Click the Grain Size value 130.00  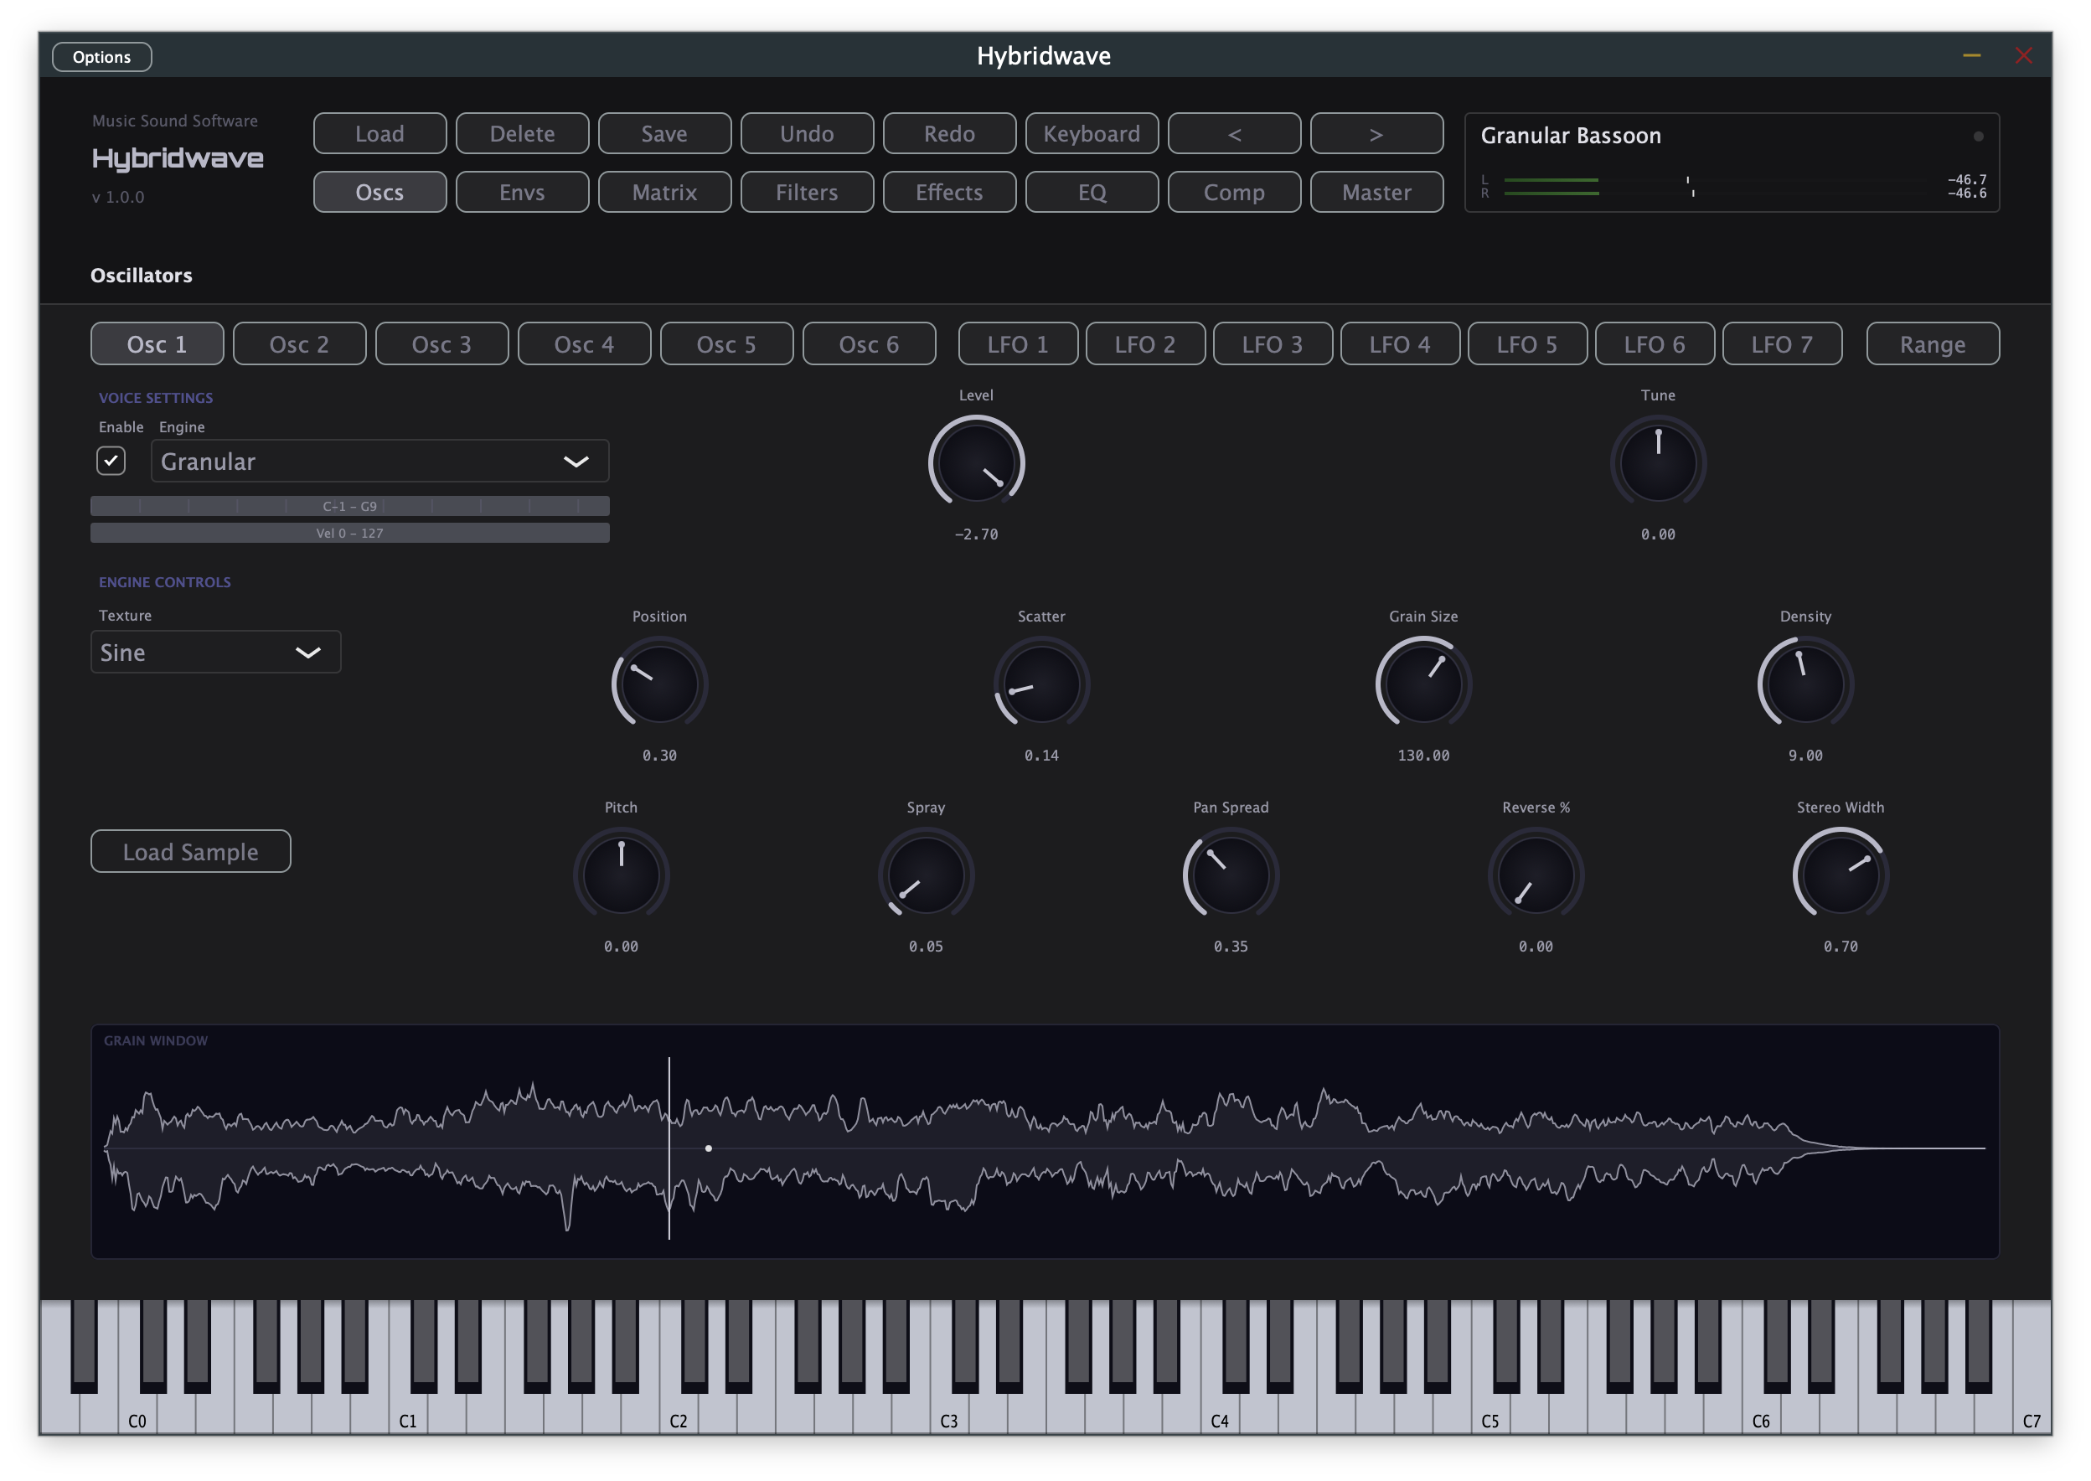click(x=1422, y=755)
